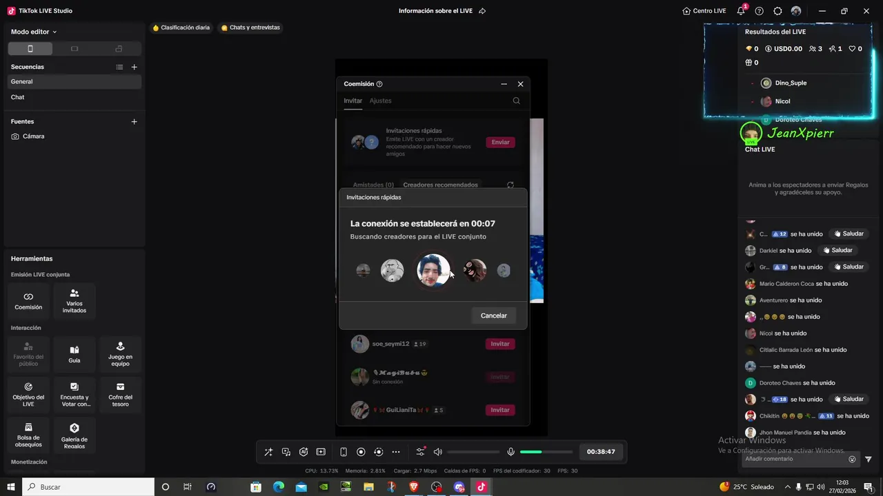Image resolution: width=883 pixels, height=496 pixels.
Task: Open Centro LIVE
Action: [x=704, y=11]
